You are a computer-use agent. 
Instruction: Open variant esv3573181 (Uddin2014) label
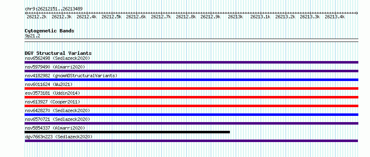(x=52, y=93)
